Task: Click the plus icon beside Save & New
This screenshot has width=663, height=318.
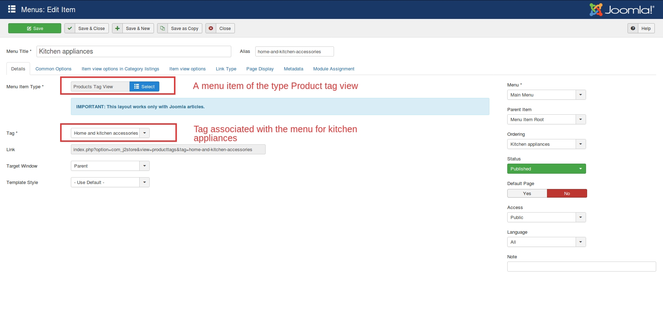Action: point(117,29)
